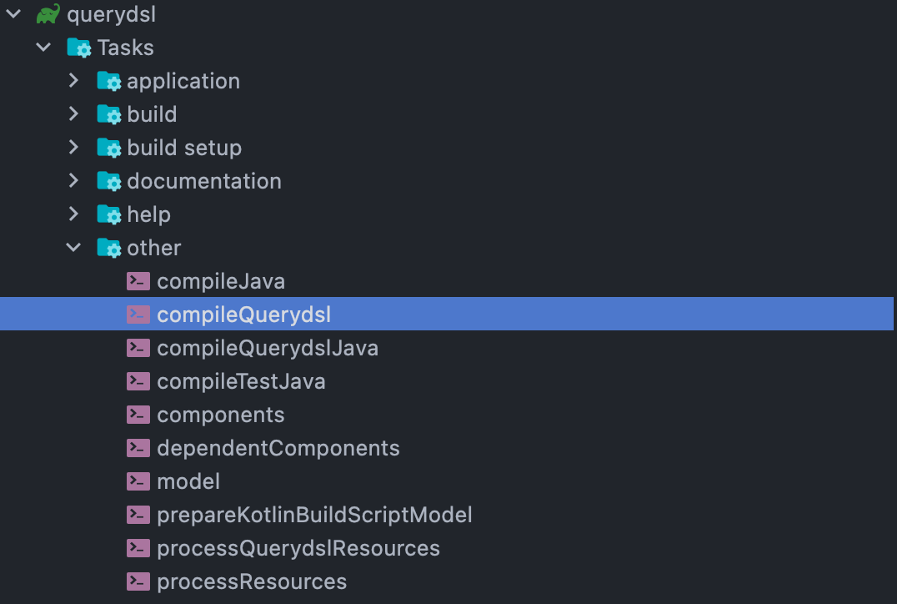Select the Tasks label
The height and width of the screenshot is (604, 897).
(125, 48)
